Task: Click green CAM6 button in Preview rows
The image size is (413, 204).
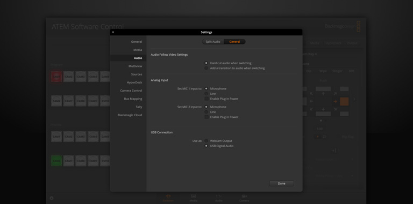Action: click(56, 161)
